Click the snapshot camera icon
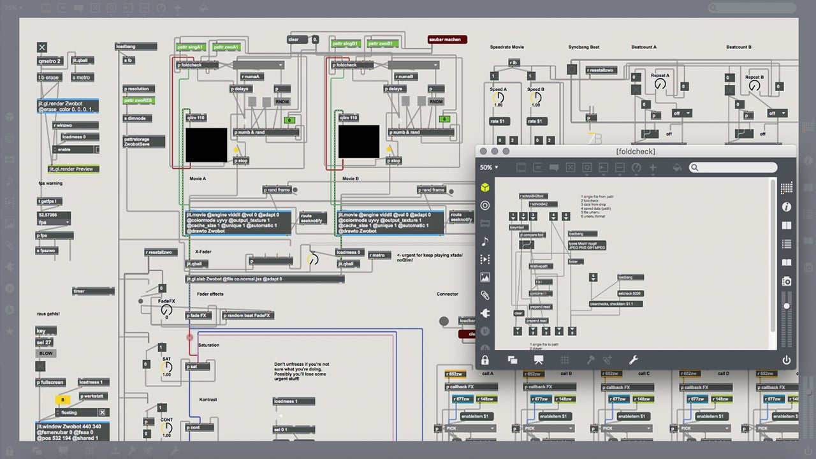This screenshot has width=816, height=459. pos(787,281)
